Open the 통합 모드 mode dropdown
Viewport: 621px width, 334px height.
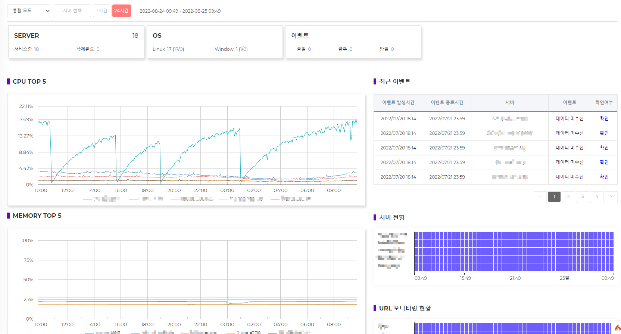29,11
